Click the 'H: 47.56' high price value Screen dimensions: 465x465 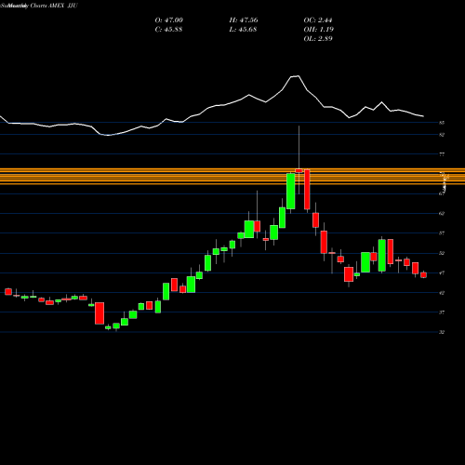click(x=244, y=20)
